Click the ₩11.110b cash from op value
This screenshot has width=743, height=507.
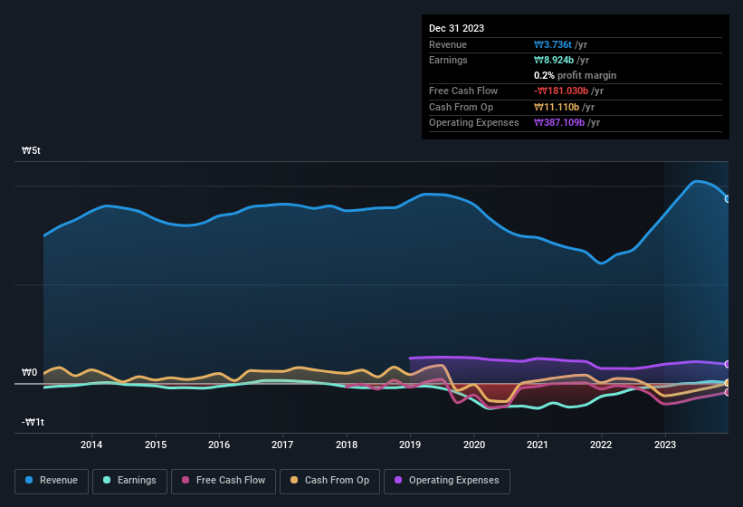[557, 107]
